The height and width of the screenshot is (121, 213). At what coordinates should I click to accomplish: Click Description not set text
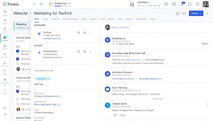click(x=44, y=70)
